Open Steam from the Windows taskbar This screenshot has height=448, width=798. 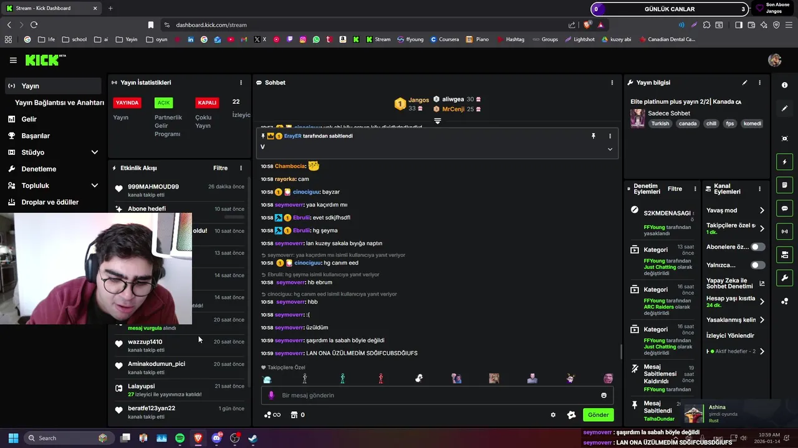click(x=252, y=438)
